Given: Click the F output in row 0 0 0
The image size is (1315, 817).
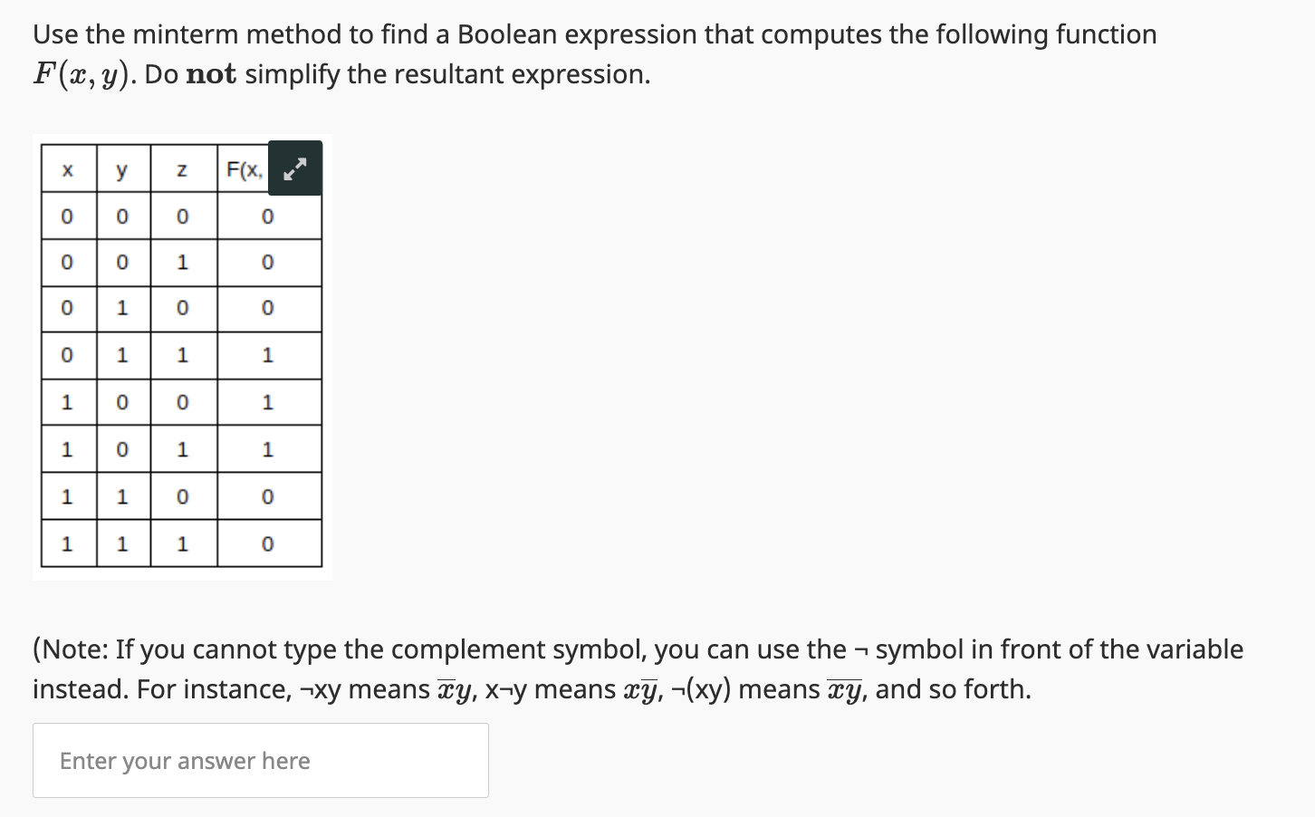Looking at the screenshot, I should click(x=269, y=216).
